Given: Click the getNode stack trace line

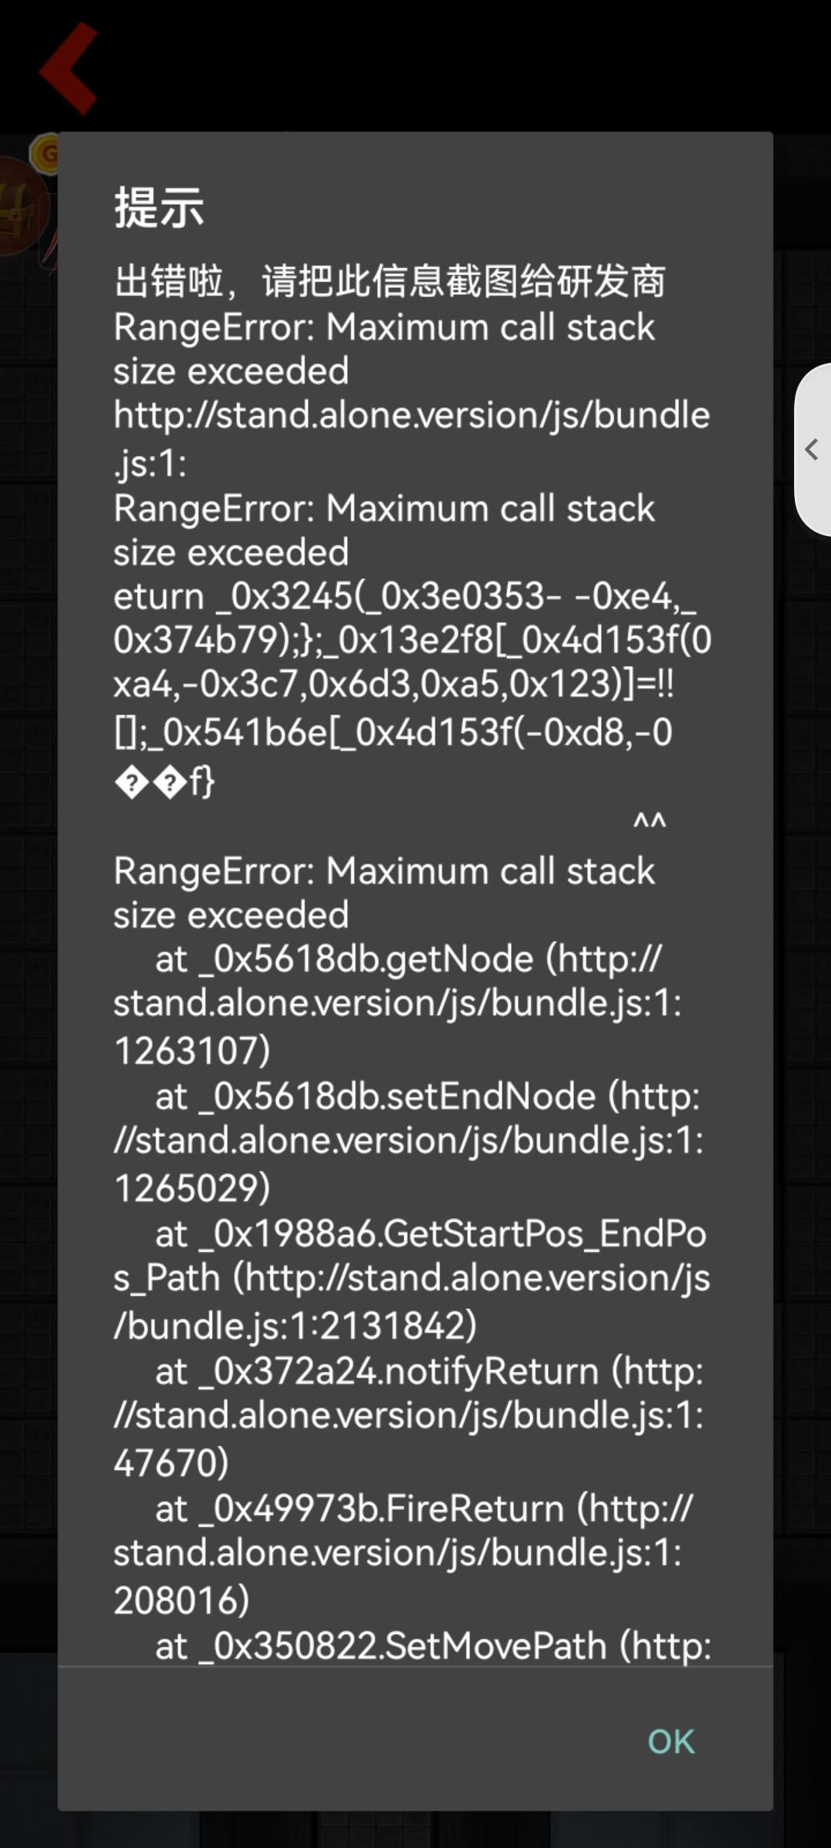Looking at the screenshot, I should coord(408,960).
